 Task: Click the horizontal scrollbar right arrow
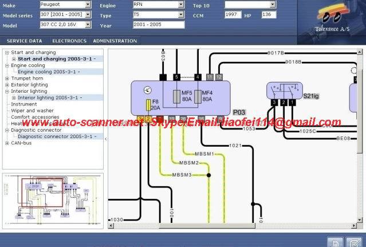pyautogui.click(x=354, y=226)
